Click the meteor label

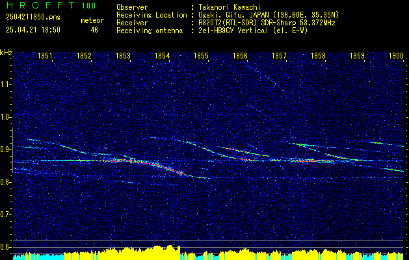click(92, 20)
